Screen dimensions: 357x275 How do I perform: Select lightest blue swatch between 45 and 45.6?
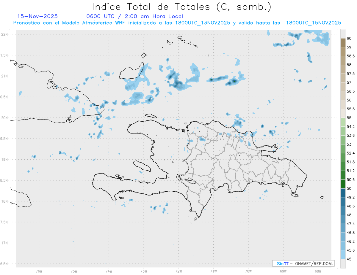[343, 255]
